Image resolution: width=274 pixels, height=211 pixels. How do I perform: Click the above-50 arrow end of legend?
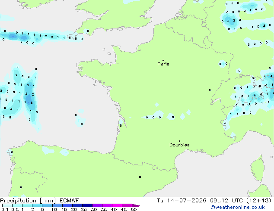coord(137,205)
